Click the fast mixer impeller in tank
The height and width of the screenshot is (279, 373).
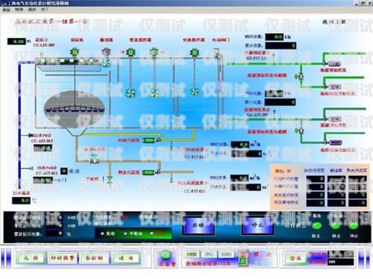tap(194, 92)
